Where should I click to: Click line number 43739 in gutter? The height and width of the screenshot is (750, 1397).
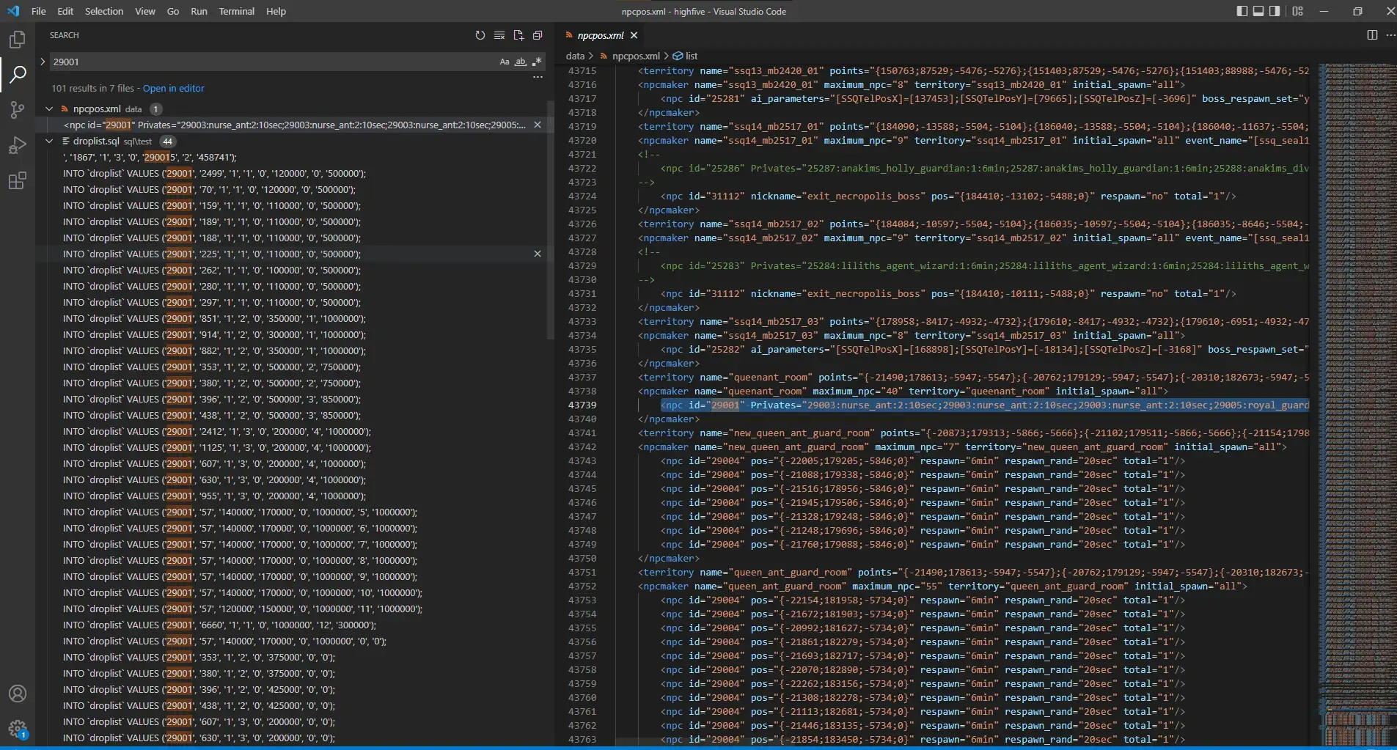tap(582, 405)
